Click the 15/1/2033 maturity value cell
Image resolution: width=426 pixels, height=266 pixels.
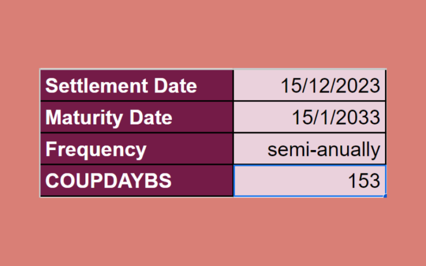point(309,118)
